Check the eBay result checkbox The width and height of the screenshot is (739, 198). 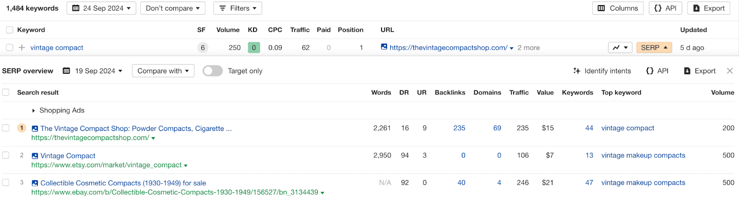click(x=6, y=182)
